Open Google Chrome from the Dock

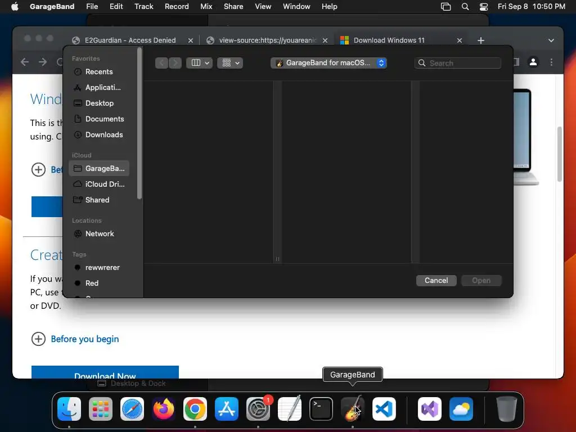pos(195,408)
